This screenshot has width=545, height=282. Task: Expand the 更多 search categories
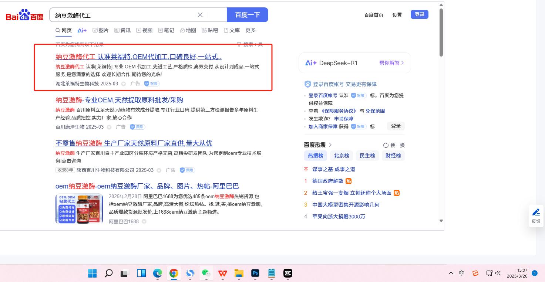250,30
